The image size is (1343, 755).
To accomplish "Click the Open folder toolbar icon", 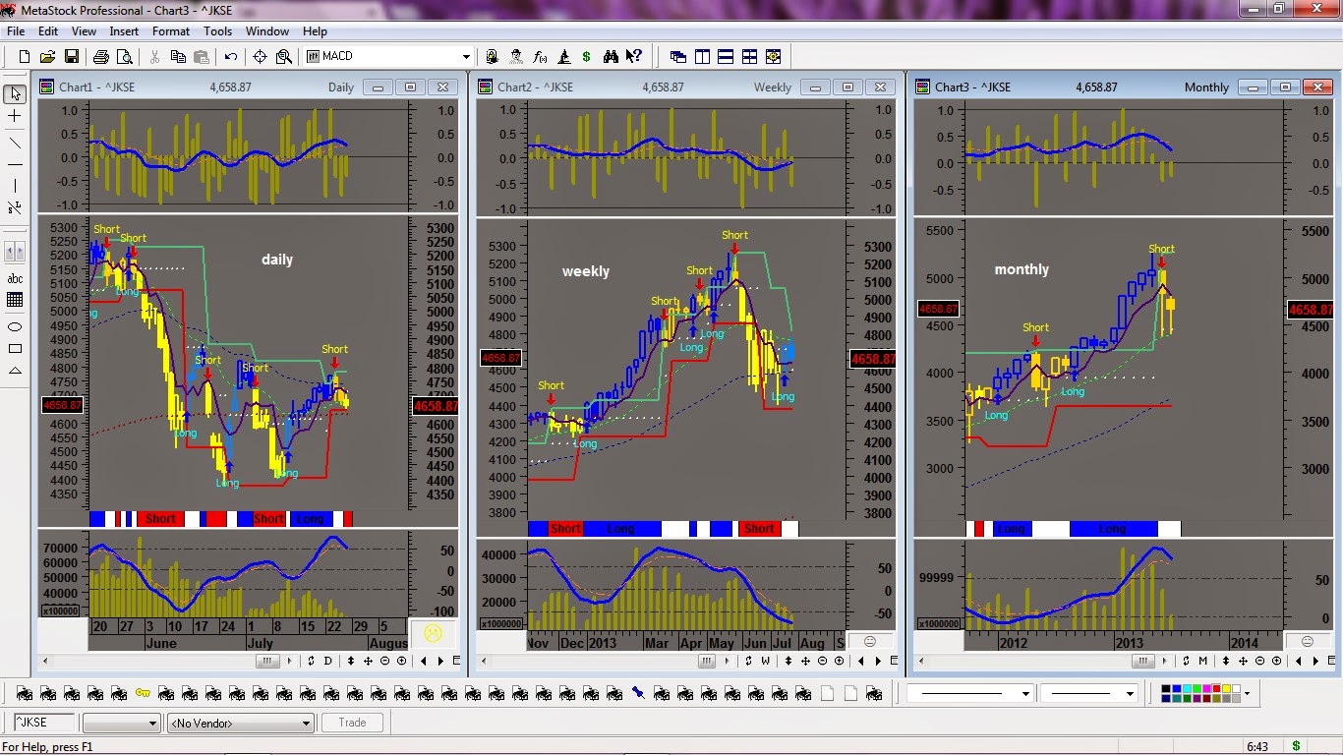I will [47, 56].
